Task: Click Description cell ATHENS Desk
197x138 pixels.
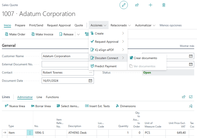Action: 82,133
